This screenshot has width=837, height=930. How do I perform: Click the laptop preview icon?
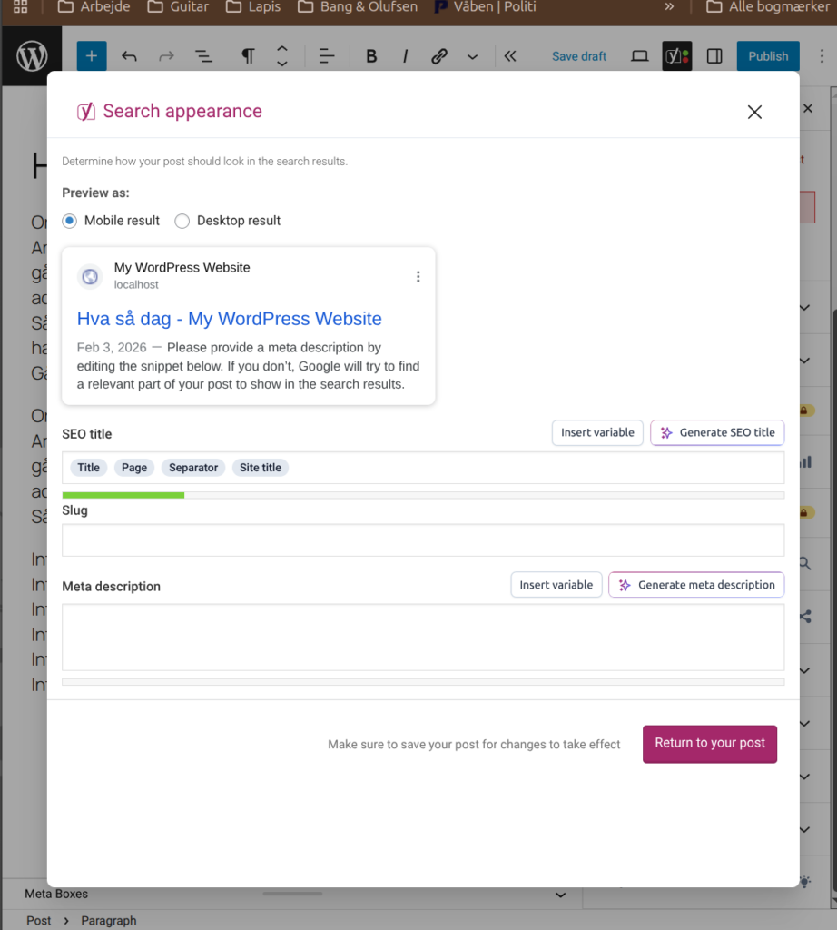(x=640, y=56)
